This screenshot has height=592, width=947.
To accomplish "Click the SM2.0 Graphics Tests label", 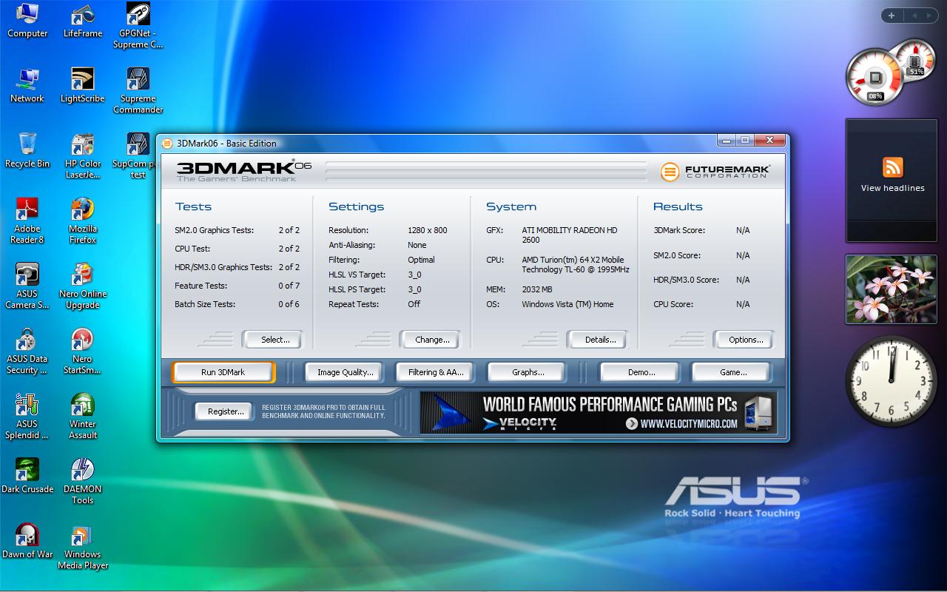I will 215,230.
